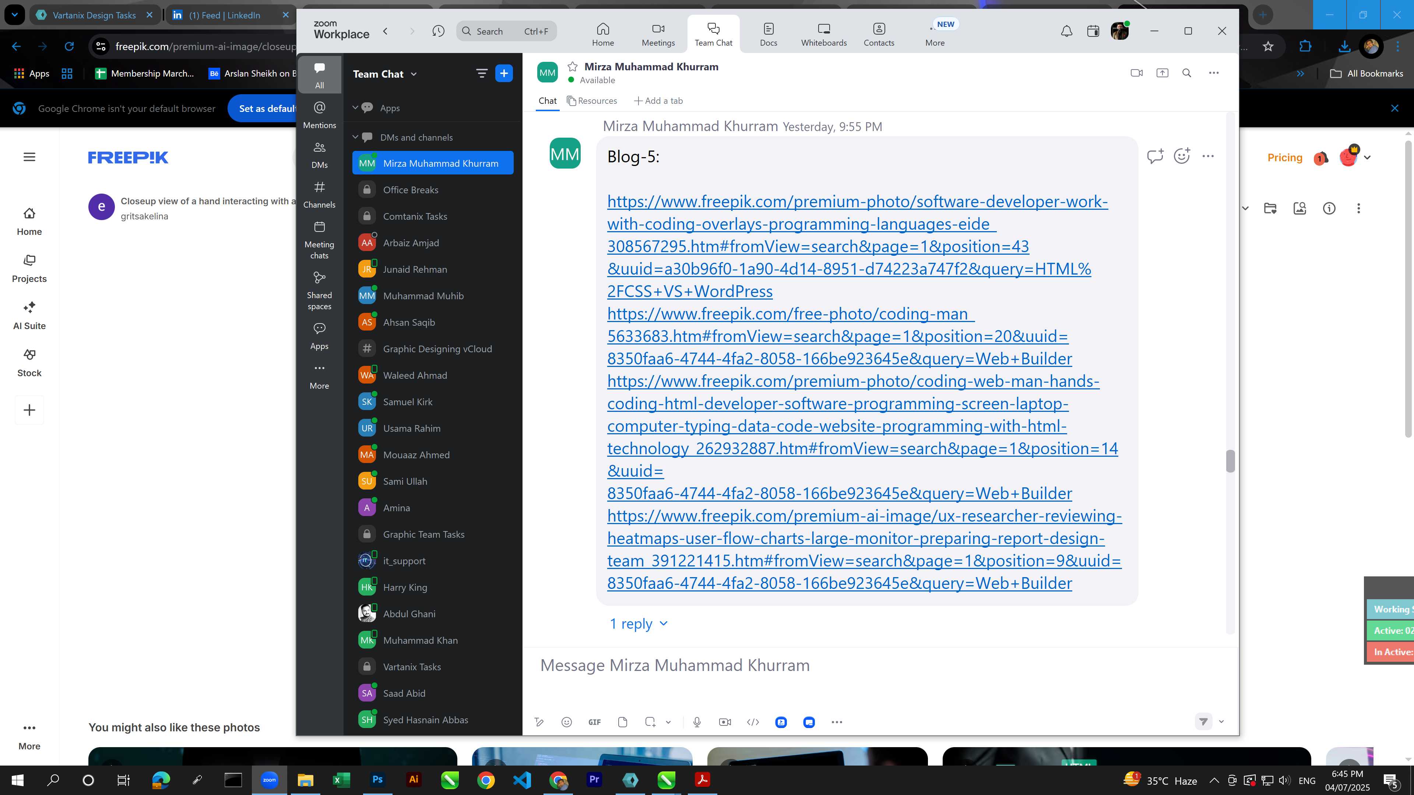Click the text formatting pencil icon

[539, 722]
